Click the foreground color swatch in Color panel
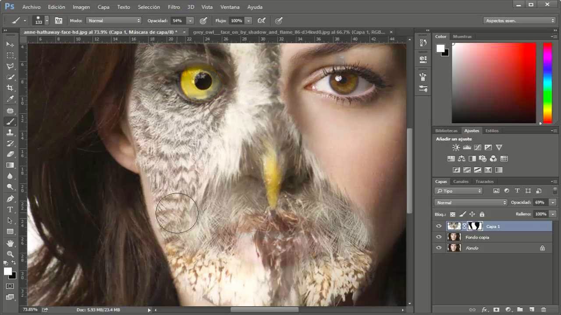The image size is (561, 315). (440, 49)
